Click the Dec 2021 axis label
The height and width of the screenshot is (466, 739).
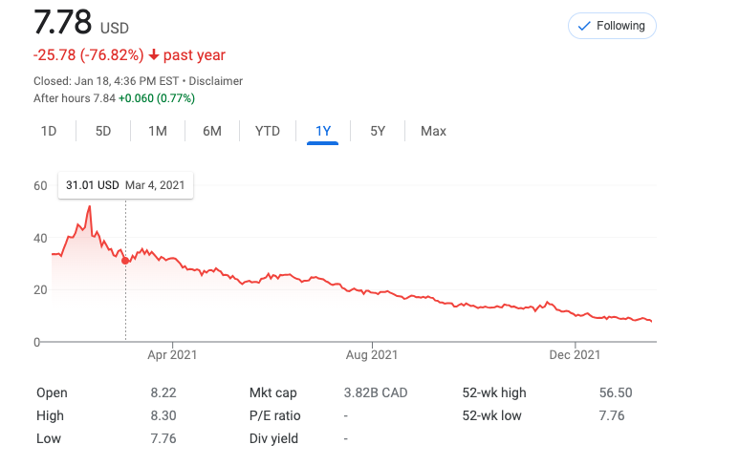click(576, 355)
